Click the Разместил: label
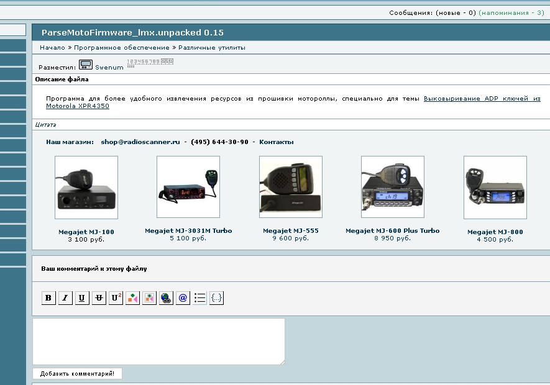Screen dimensions: 550x385 pyautogui.click(x=57, y=67)
